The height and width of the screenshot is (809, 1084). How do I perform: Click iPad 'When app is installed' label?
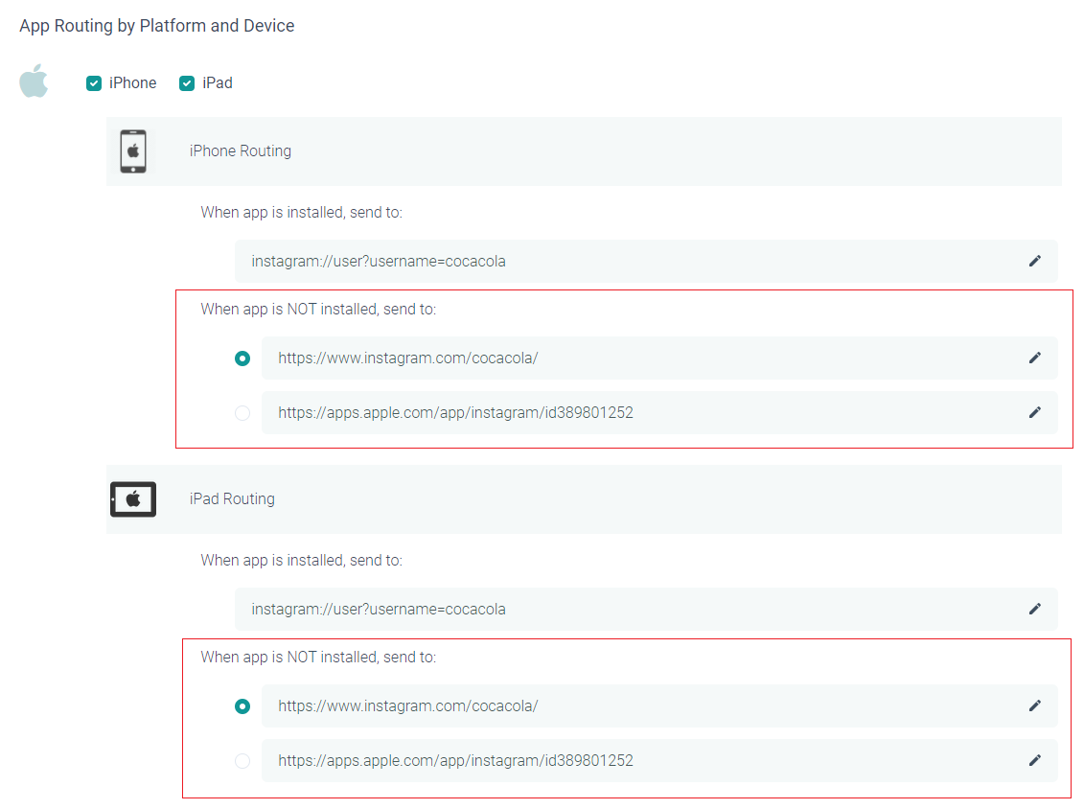(x=301, y=560)
